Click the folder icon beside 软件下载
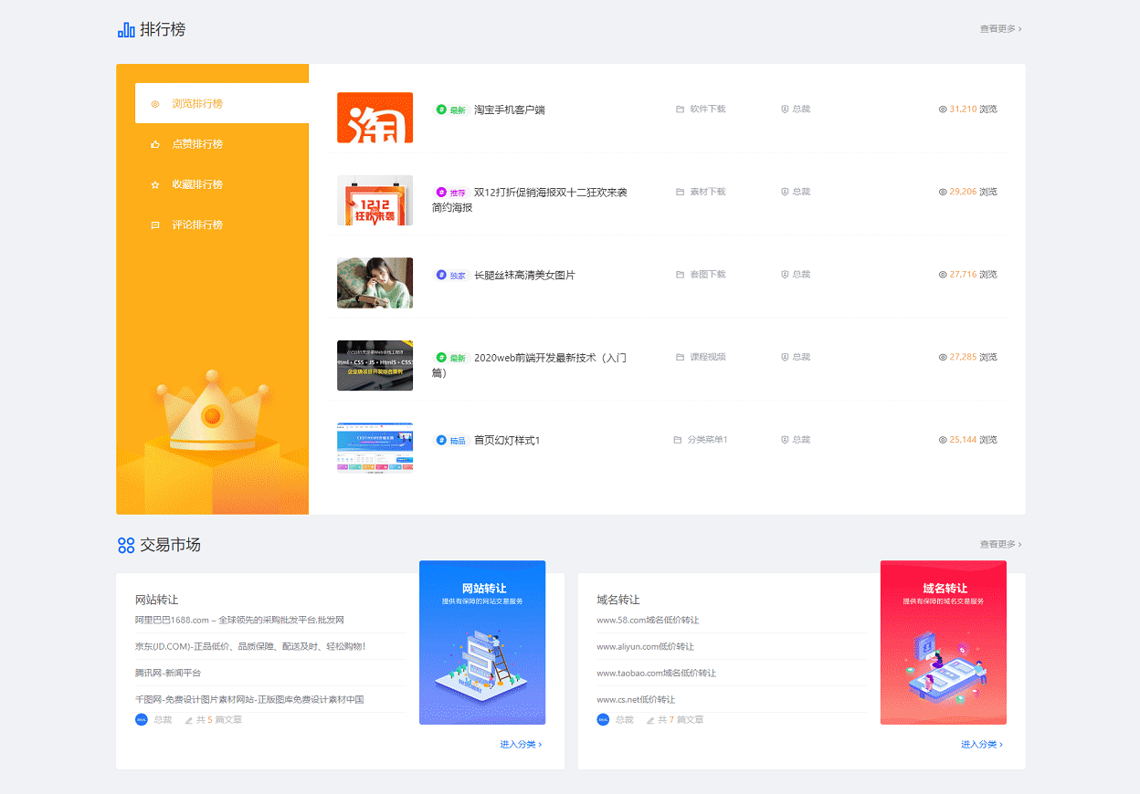Screen dimensions: 1140x794 tap(680, 109)
